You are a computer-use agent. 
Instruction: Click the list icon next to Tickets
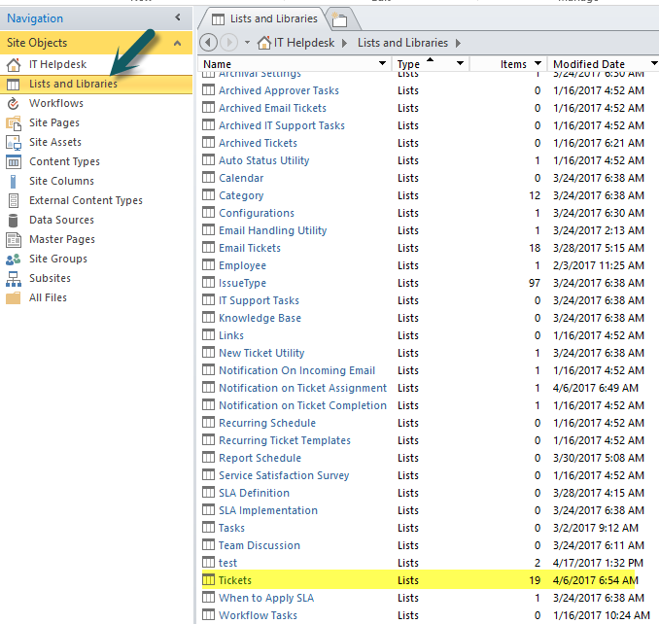pos(208,580)
